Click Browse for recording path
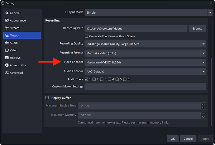Screen dimensions: 215x145 (197, 29)
